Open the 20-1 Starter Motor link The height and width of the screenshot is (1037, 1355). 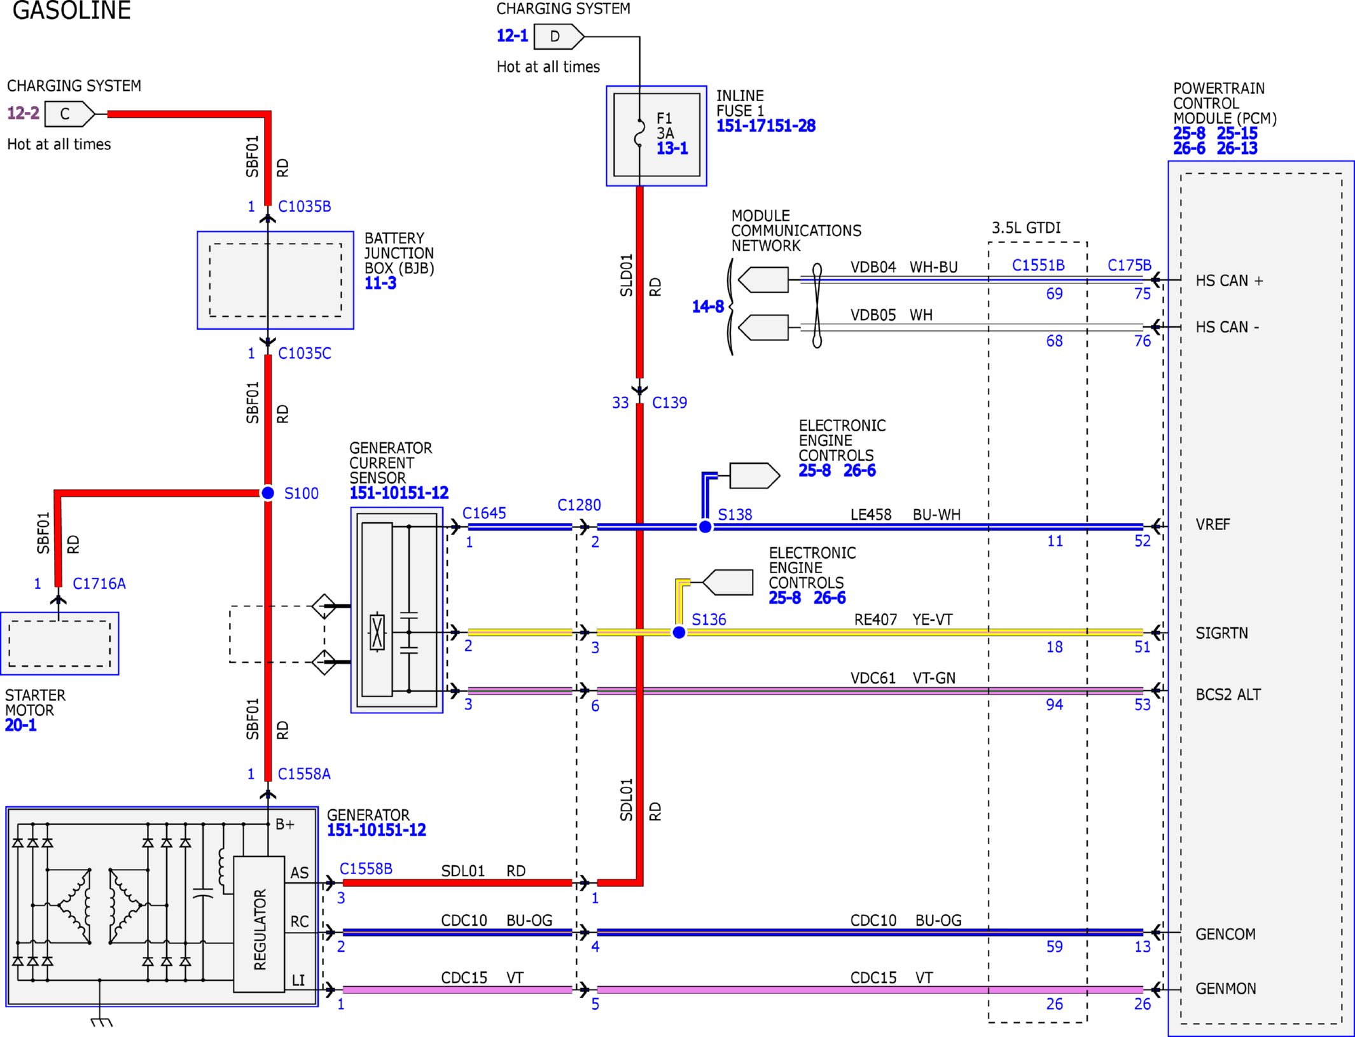21,725
